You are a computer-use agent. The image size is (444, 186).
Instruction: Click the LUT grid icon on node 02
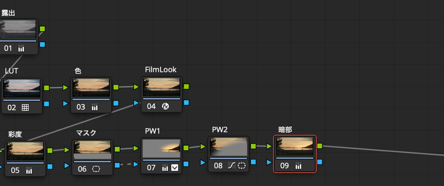(x=25, y=108)
